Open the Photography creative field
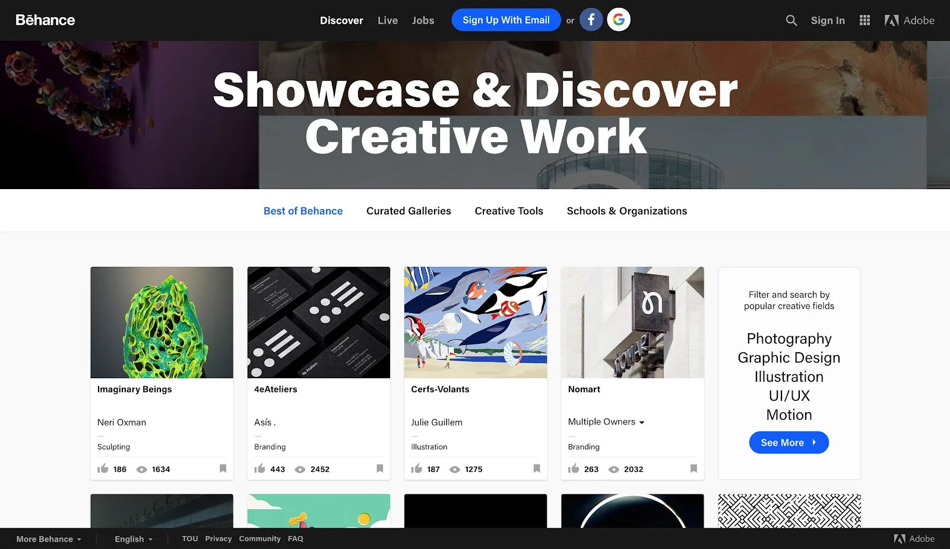 click(789, 339)
